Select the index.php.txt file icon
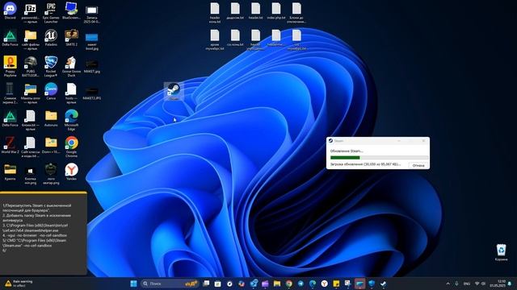Screen dimensions: 517x290 pos(276,10)
